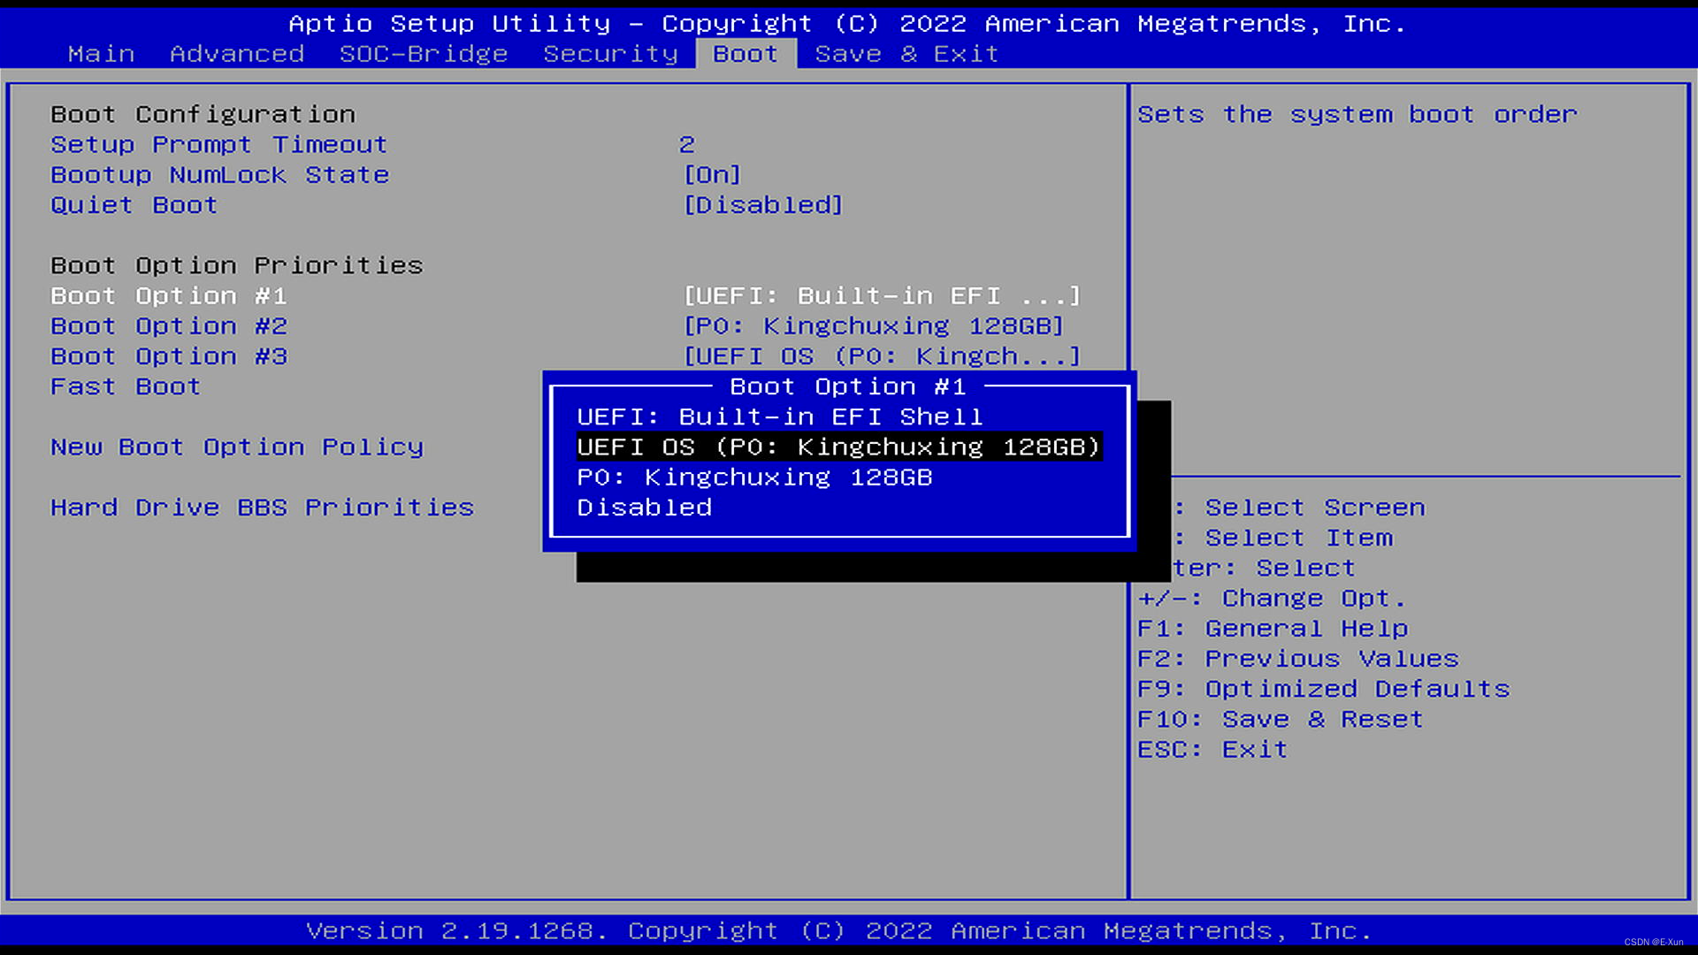
Task: Change the Fast Boot setting
Action: pyautogui.click(x=125, y=386)
